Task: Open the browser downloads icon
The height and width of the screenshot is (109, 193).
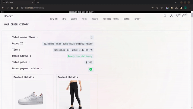Action: [176, 8]
